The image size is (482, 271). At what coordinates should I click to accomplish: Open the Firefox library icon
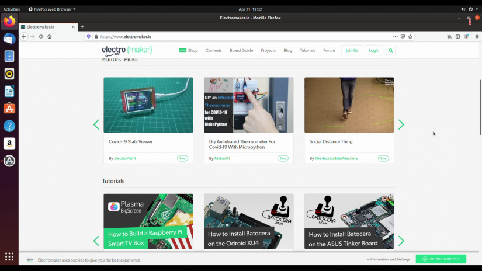click(x=449, y=36)
